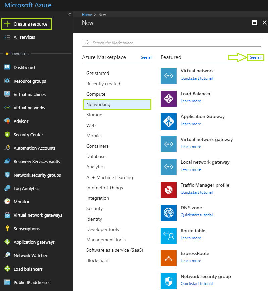The height and width of the screenshot is (291, 268).
Task: Click the Advisor cloud icon
Action: coord(7,121)
